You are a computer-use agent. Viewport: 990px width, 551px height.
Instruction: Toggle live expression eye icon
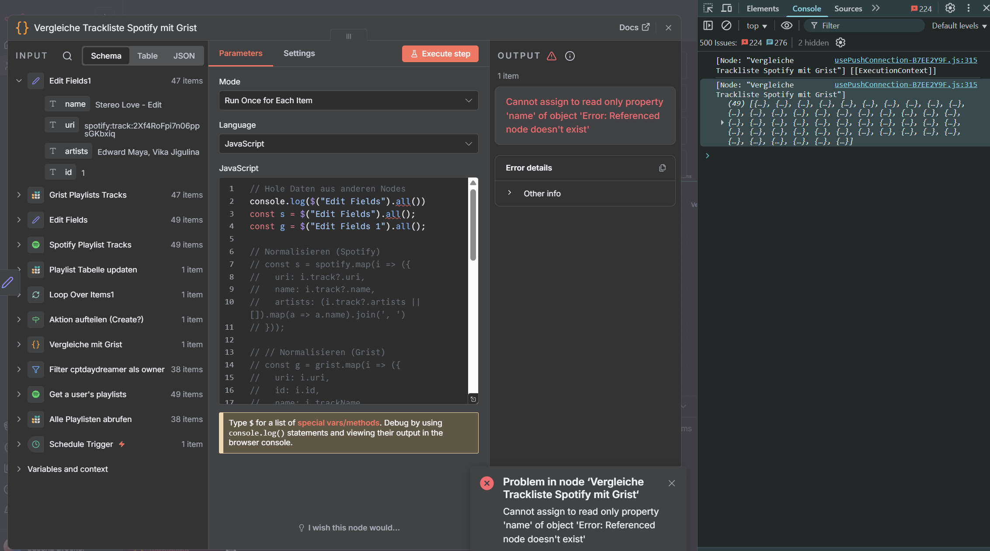[x=786, y=26]
